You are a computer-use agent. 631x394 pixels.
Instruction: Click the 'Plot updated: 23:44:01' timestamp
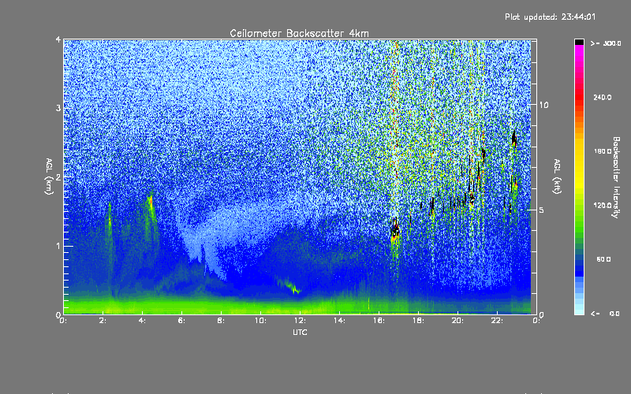click(550, 17)
